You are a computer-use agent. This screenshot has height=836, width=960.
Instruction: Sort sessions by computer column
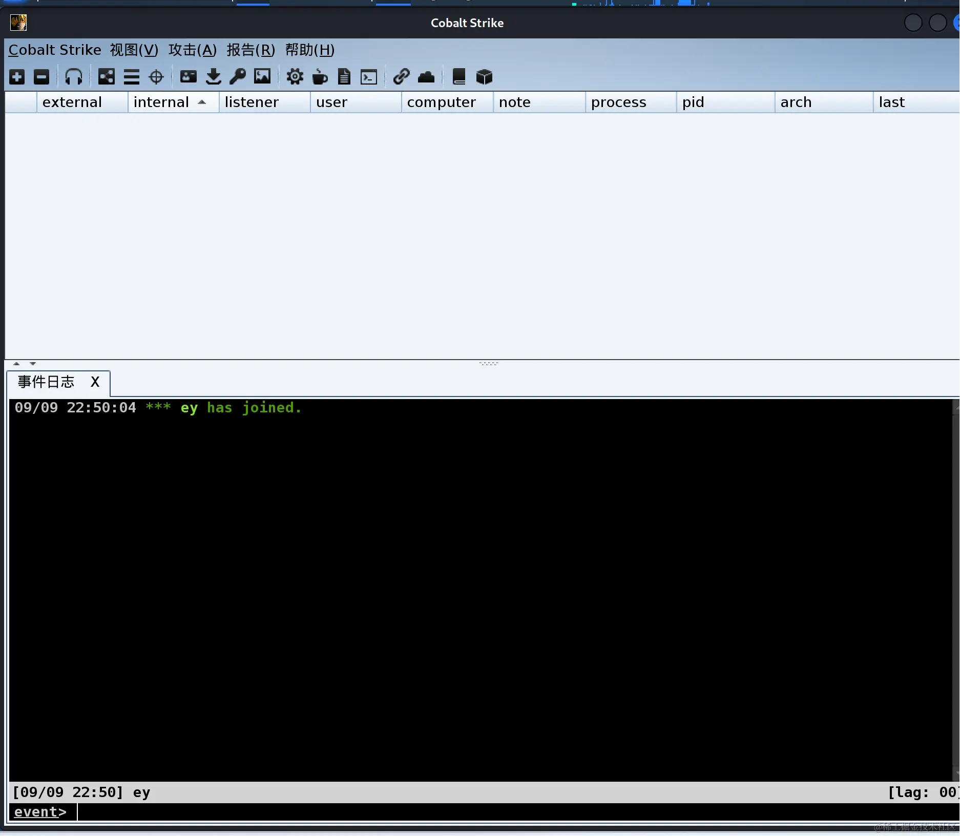447,102
